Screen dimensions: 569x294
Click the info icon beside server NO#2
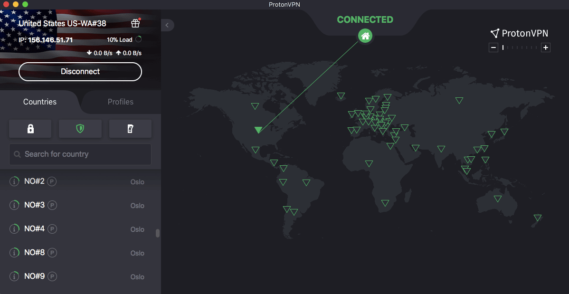click(x=14, y=181)
